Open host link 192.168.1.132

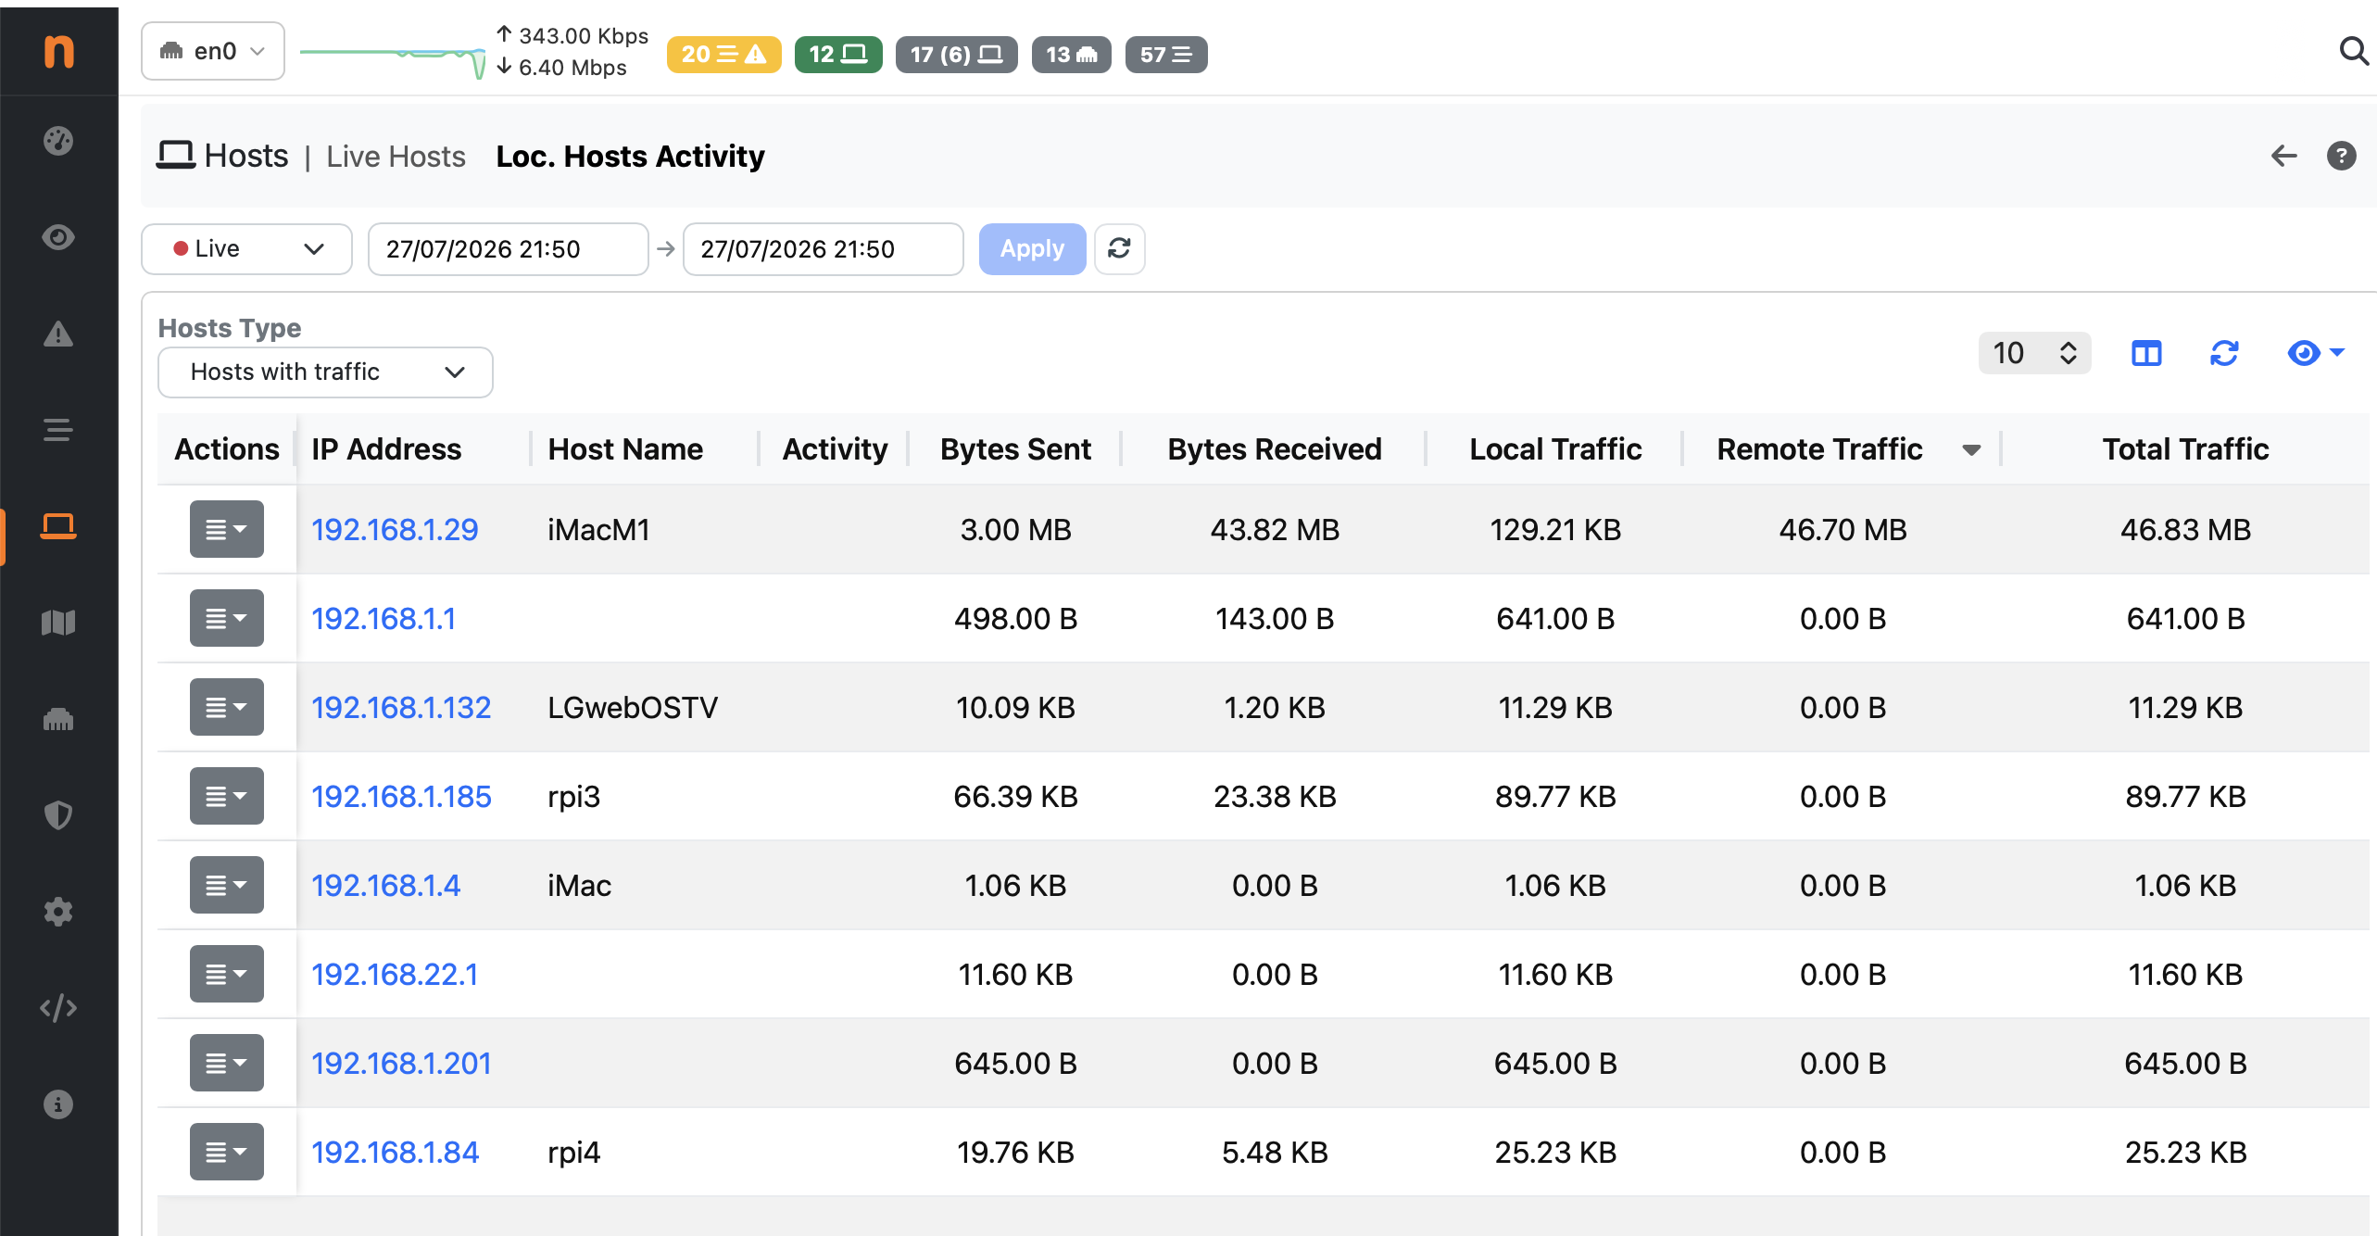point(401,707)
